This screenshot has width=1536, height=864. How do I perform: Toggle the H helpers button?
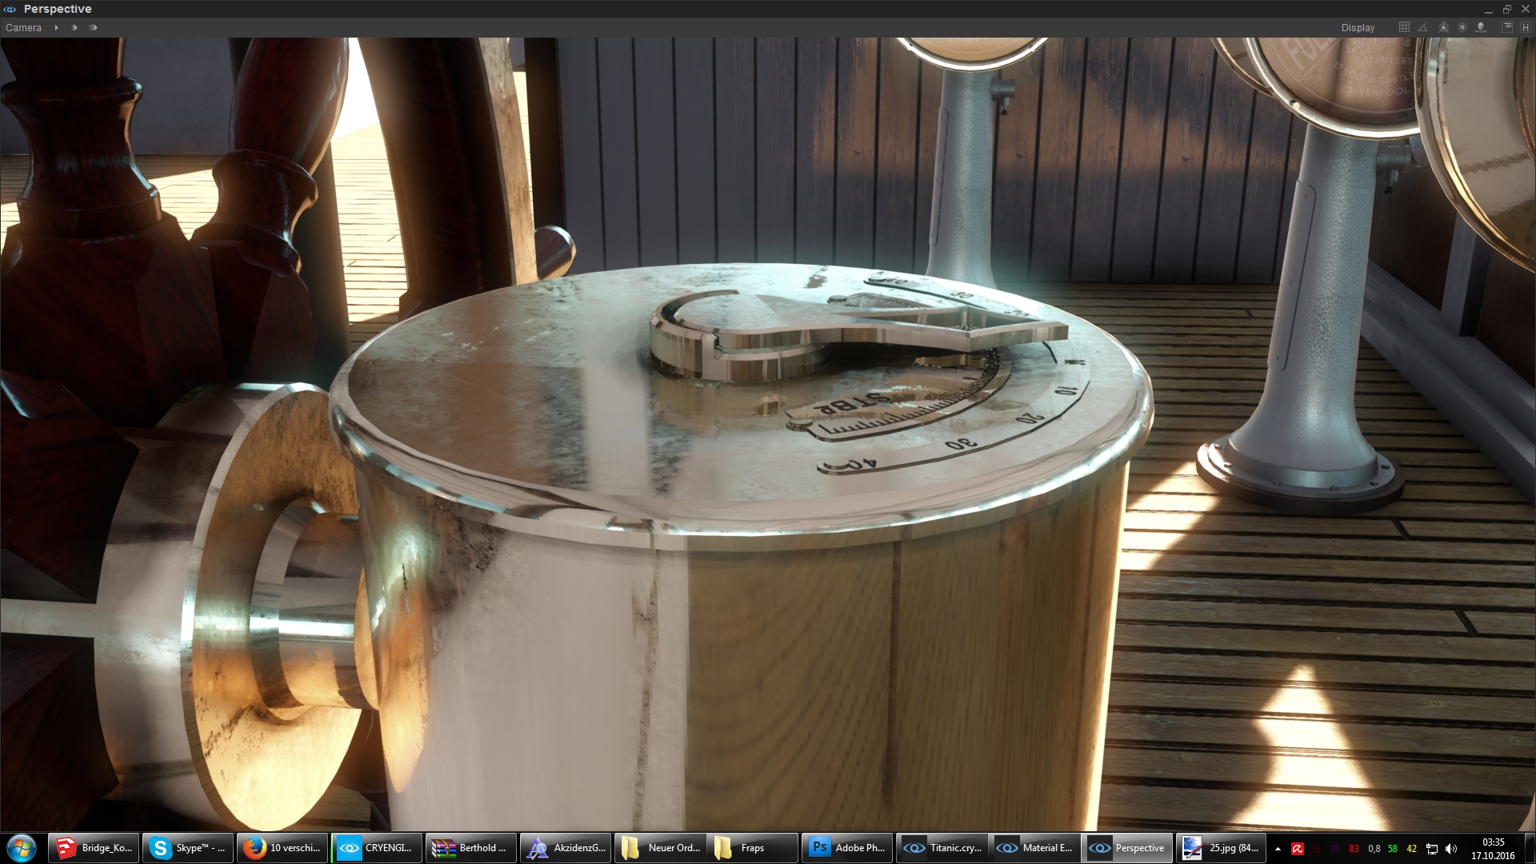1526,27
